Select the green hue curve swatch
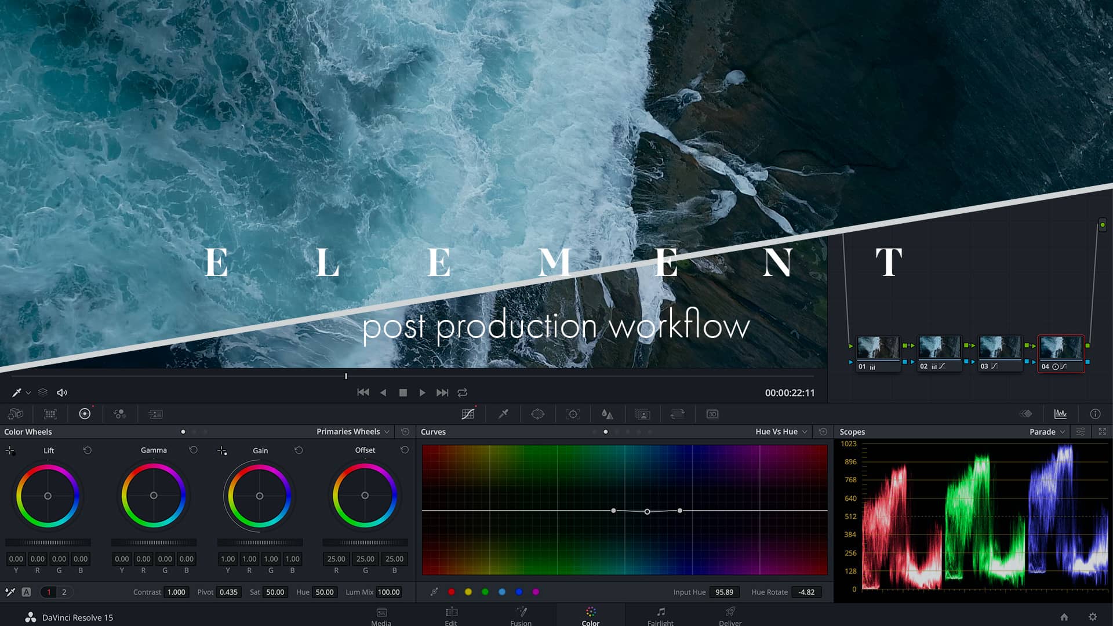 pyautogui.click(x=485, y=592)
